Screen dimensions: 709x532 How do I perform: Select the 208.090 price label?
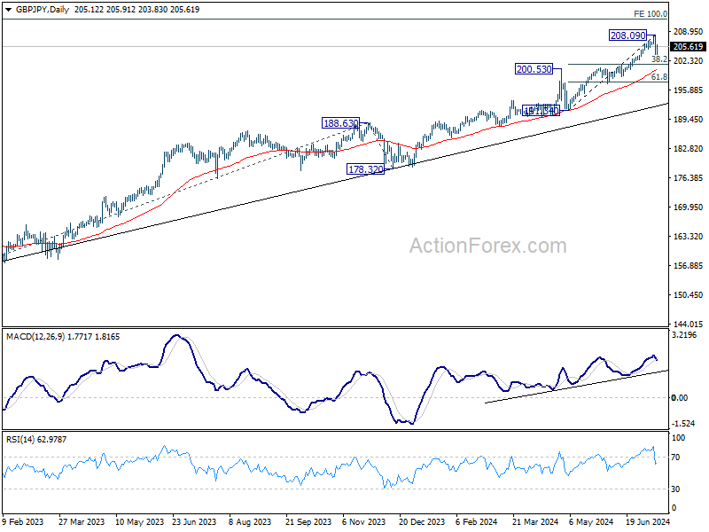point(627,35)
